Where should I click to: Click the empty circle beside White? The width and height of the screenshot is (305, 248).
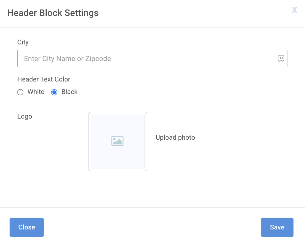click(20, 92)
